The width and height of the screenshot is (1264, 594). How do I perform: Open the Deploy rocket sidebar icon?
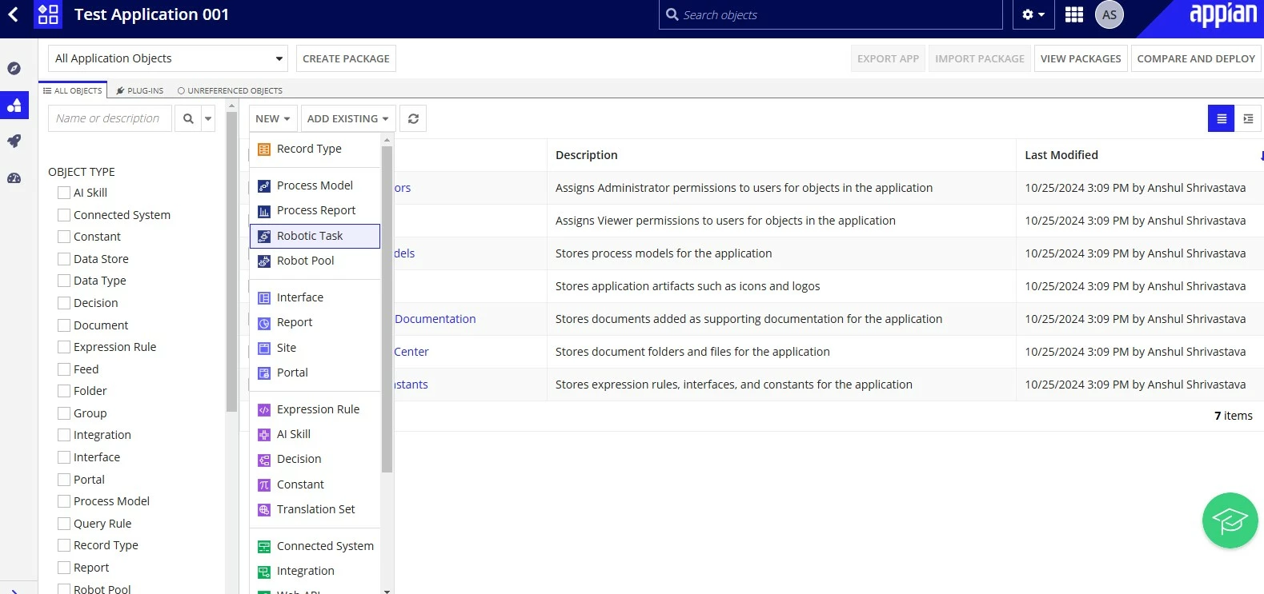[x=14, y=141]
